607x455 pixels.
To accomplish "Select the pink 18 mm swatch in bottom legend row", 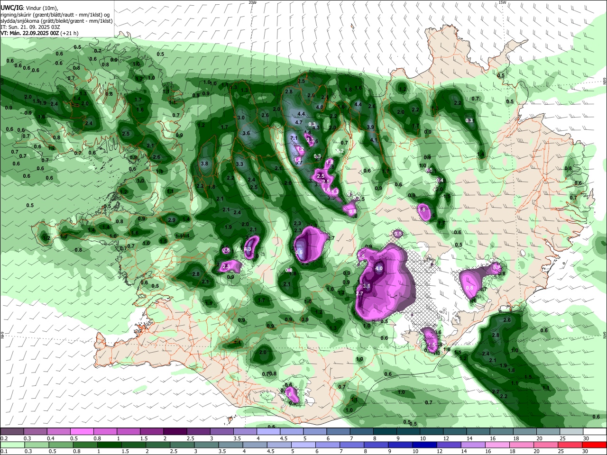I will point(522,445).
